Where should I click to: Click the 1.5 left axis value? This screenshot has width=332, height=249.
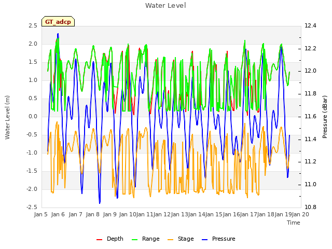coord(33,62)
